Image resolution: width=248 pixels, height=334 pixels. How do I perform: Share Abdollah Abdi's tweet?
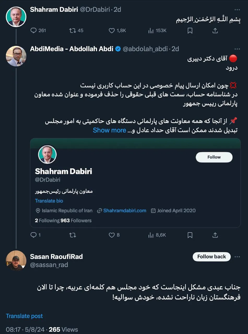click(215, 235)
